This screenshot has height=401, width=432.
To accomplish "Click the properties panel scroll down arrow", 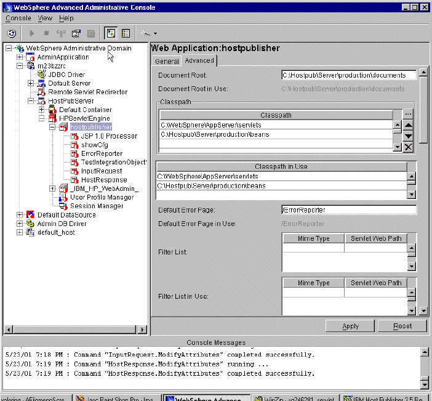I will (424, 311).
